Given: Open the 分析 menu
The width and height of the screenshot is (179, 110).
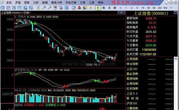Looking at the screenshot, I should click(x=36, y=2).
